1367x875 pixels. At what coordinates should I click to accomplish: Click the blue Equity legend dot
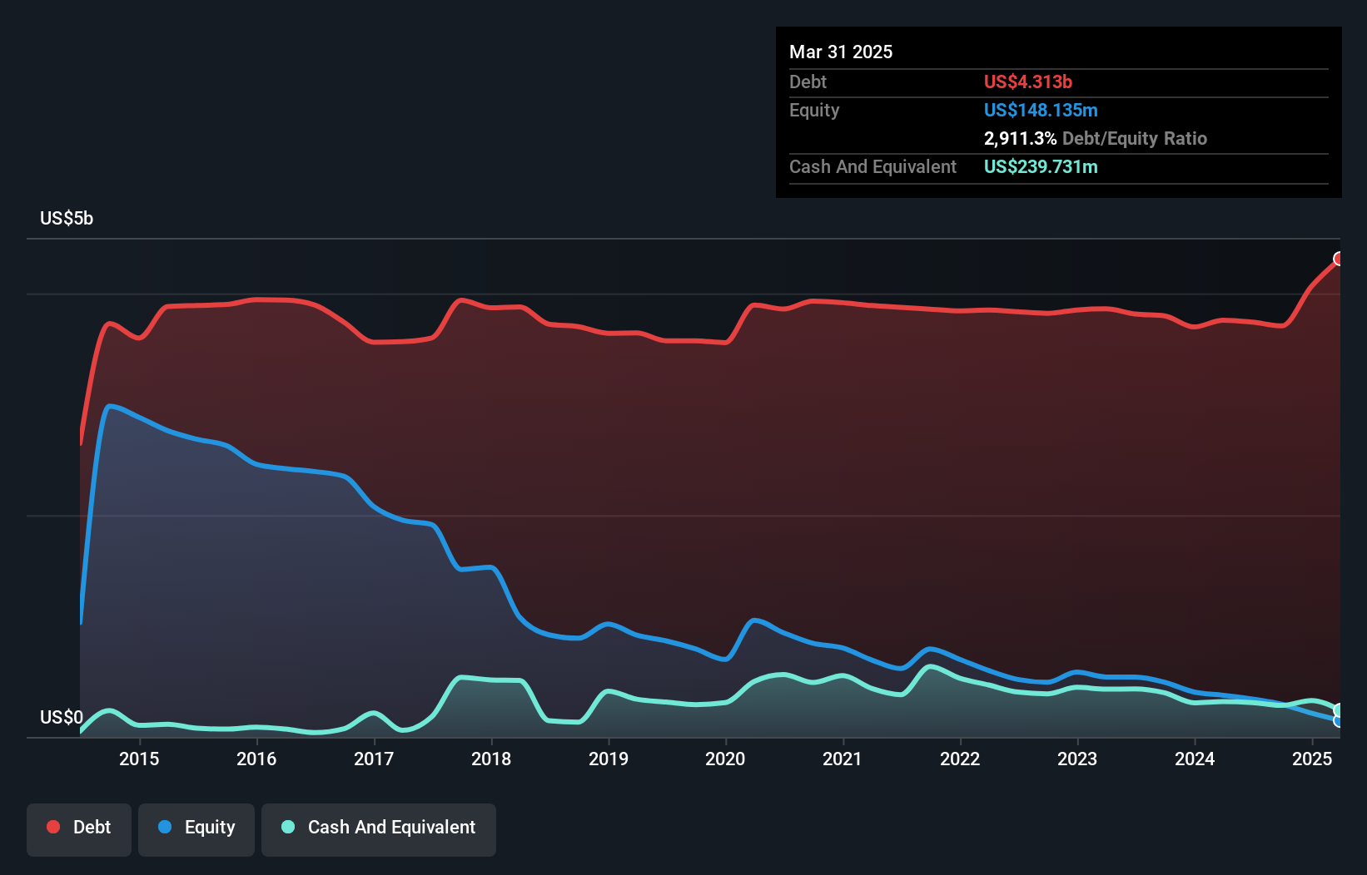[x=165, y=827]
